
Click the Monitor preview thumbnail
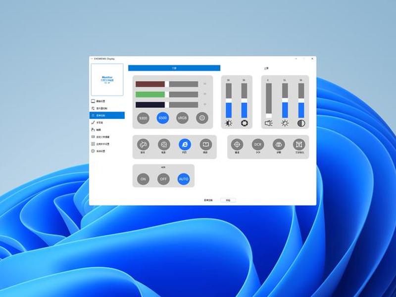[107, 80]
